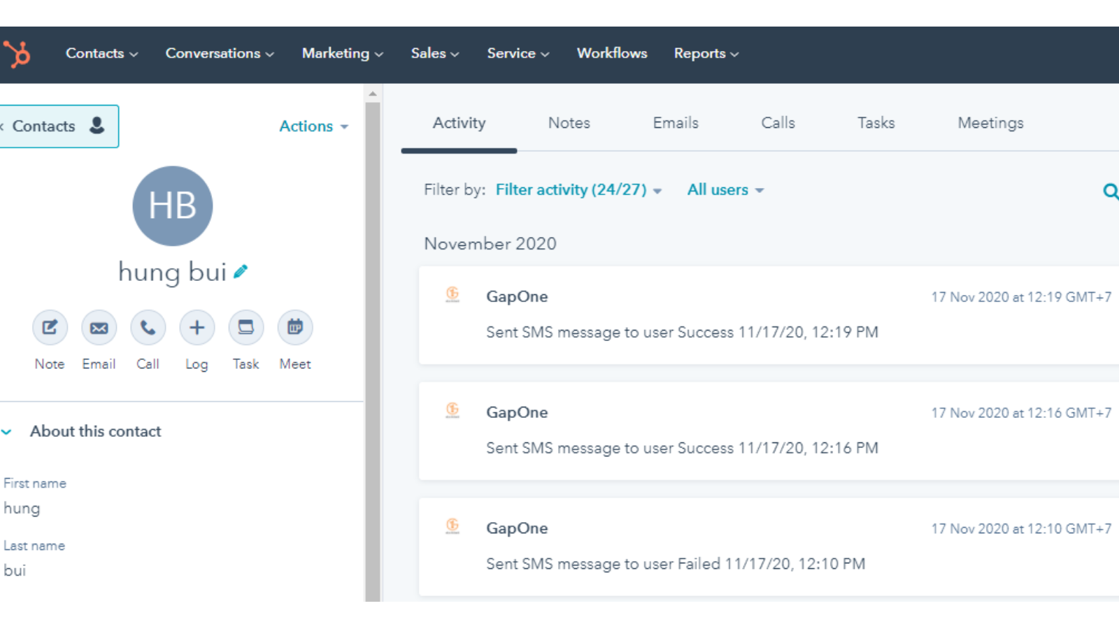Edit contact name with the pencil icon
The image size is (1119, 629).
click(241, 271)
